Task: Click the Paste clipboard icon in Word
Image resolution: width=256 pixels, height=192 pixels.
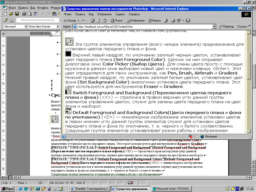Action: point(54,14)
